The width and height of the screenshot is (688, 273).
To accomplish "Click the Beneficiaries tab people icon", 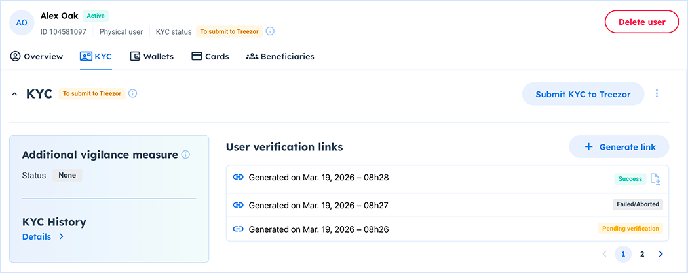I will point(252,56).
